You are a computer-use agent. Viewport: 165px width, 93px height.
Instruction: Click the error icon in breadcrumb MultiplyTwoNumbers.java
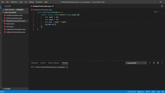point(32,10)
